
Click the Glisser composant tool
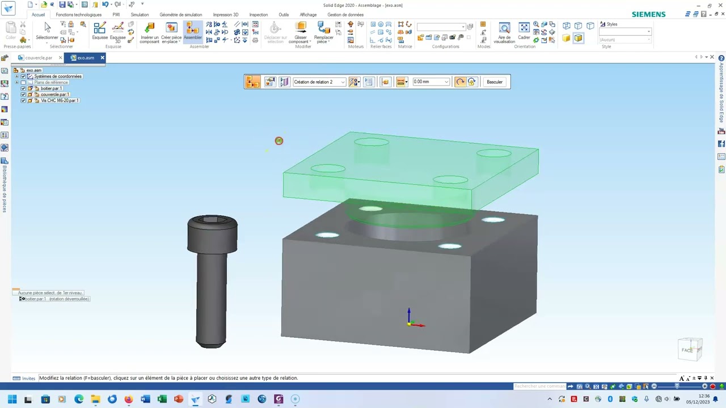[x=300, y=33]
